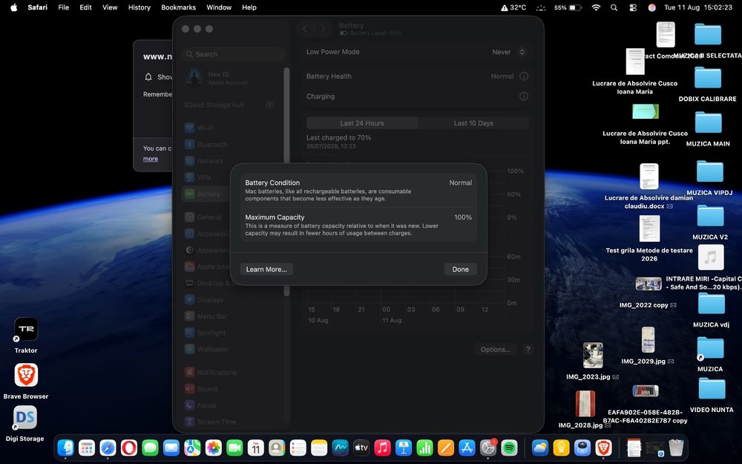Screen dimensions: 742x464
Task: Open the Window menu
Action: pyautogui.click(x=219, y=7)
